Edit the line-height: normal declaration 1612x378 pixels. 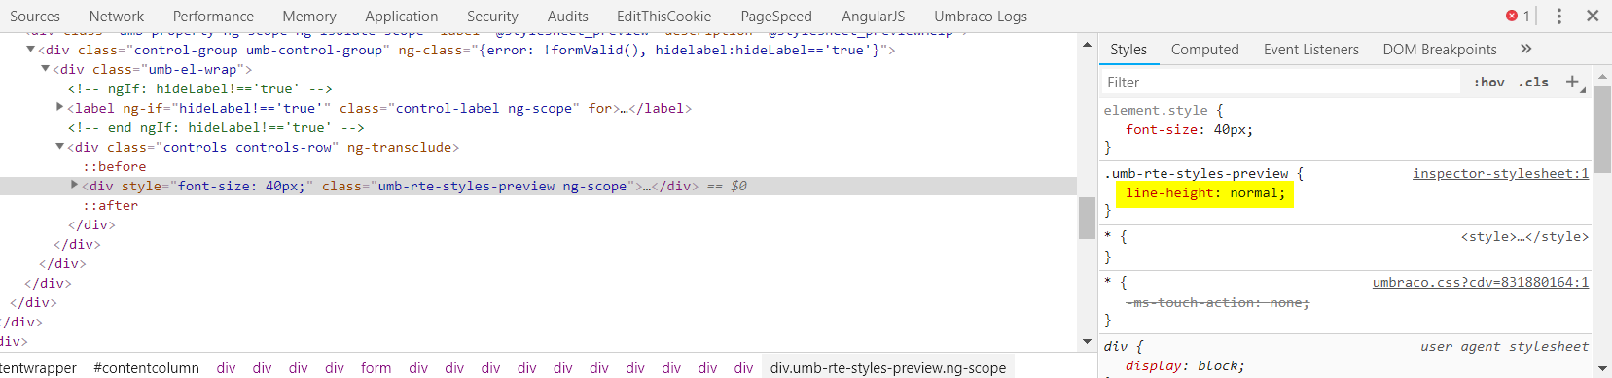(1204, 193)
